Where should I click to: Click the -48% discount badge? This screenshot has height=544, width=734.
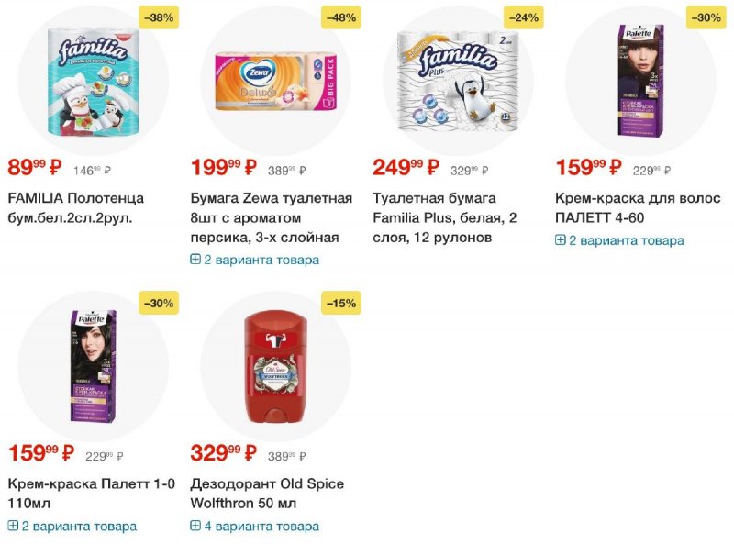coord(341,17)
